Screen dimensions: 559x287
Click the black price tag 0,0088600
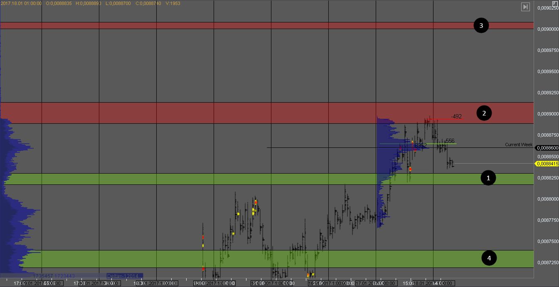tap(547, 148)
